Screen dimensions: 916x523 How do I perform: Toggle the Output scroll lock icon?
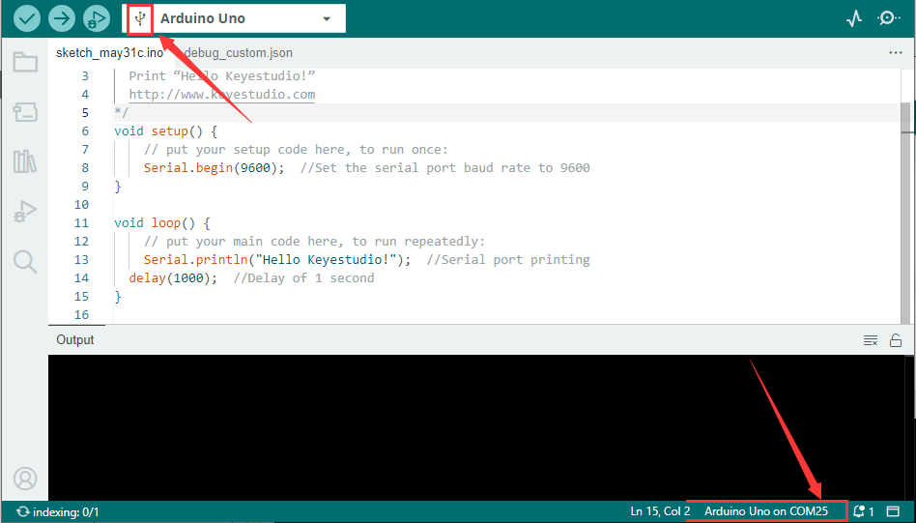pos(896,340)
